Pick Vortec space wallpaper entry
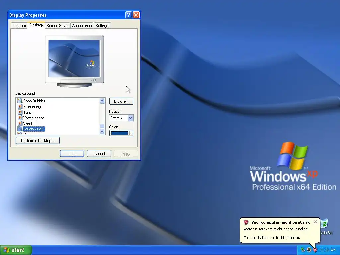Viewport: 340px width, 255px height. (x=34, y=118)
